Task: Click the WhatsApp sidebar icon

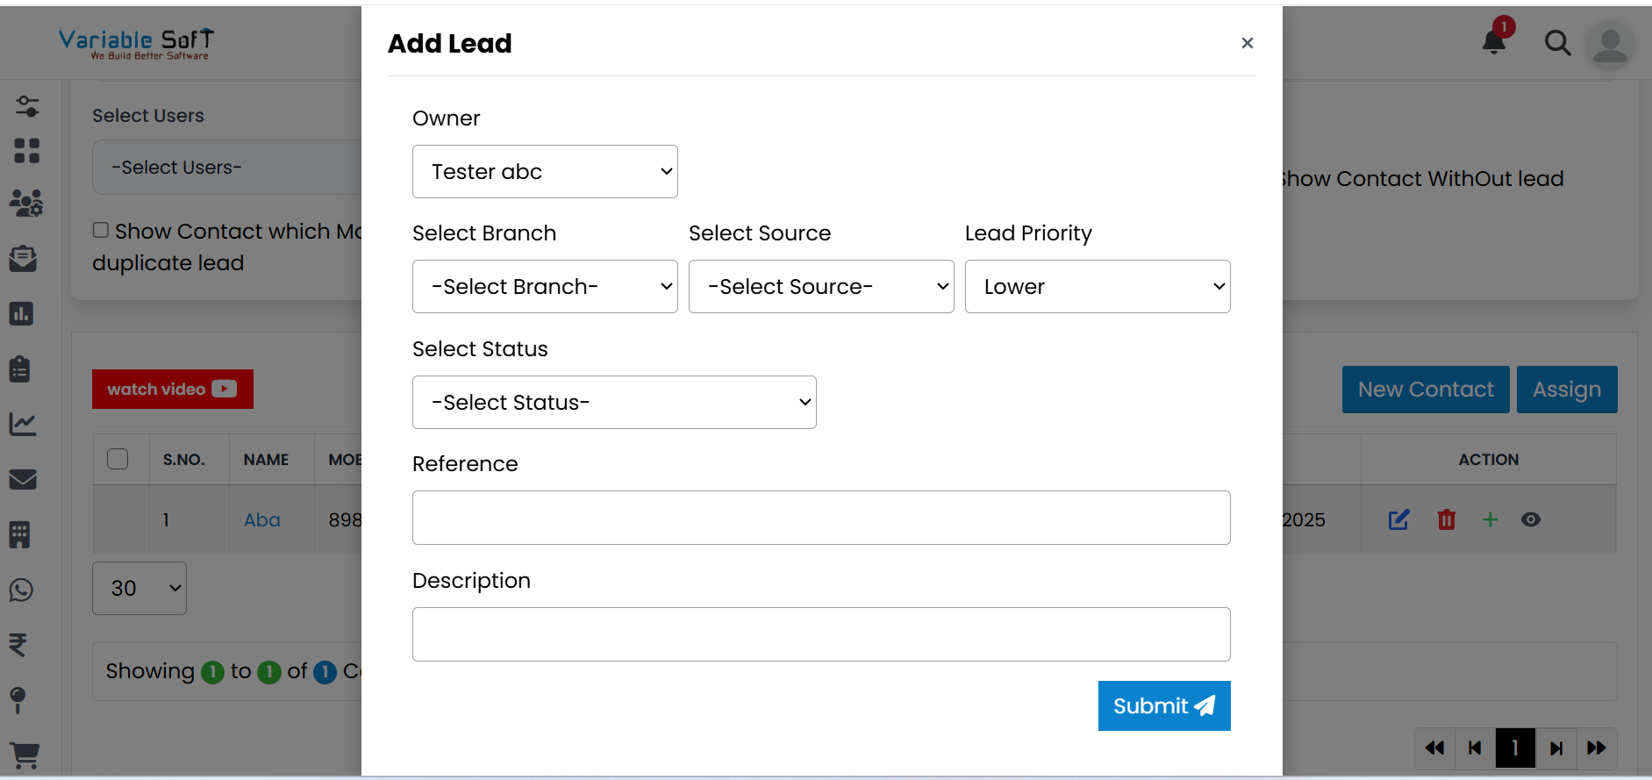Action: [22, 590]
